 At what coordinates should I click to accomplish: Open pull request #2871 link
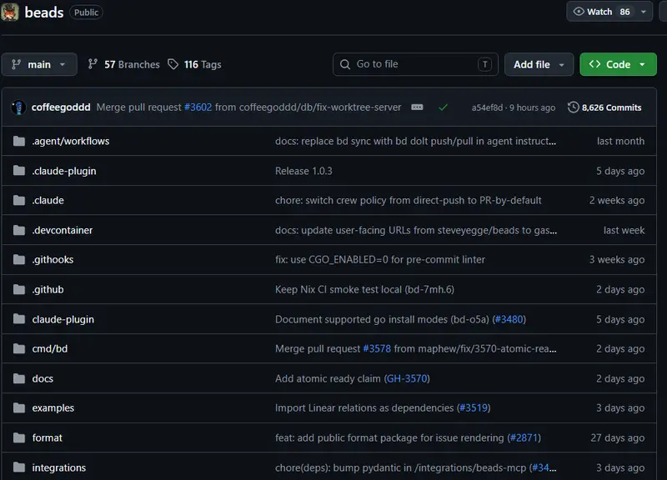click(x=524, y=437)
